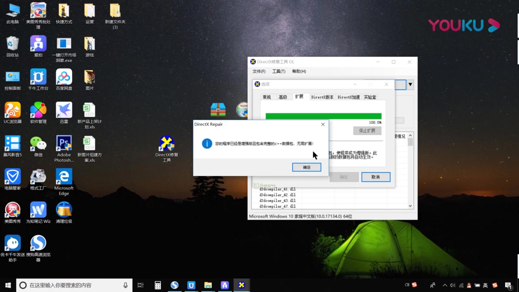Open the 扩展 tab in DirectX repair options
This screenshot has height=292, width=519.
(x=299, y=97)
